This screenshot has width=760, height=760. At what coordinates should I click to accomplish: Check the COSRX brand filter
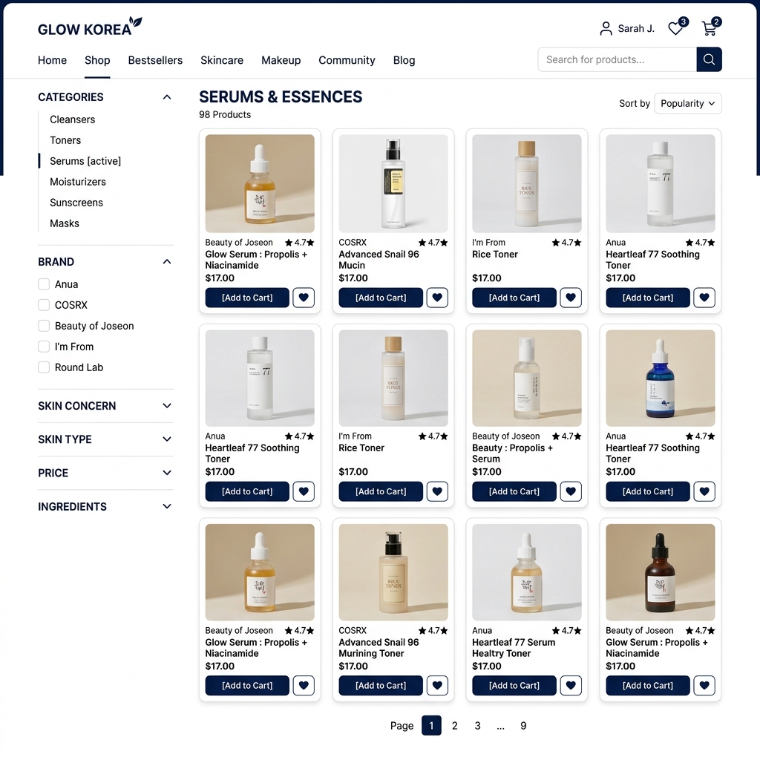point(44,305)
